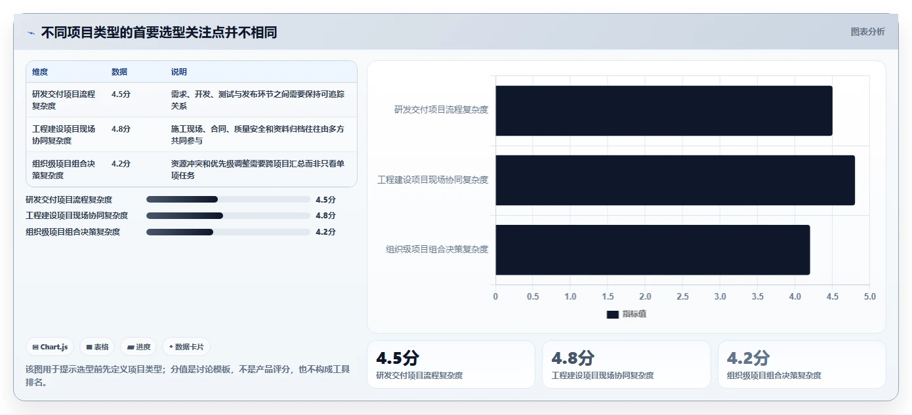Click the 4.2分 table value
Screen dimensions: 912x415
pos(121,164)
